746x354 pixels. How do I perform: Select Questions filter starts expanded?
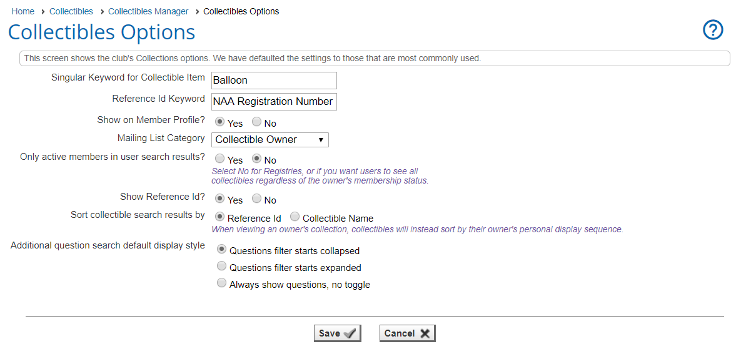[x=221, y=267]
